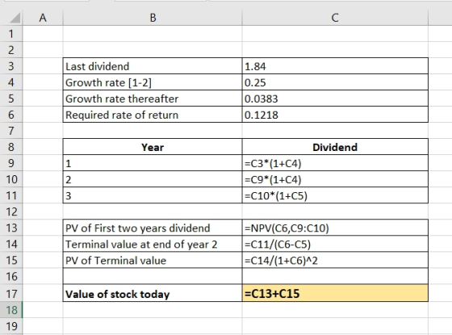Viewport: 452px width, 335px height.
Task: Click the formula =C10*(1+C5)
Action: (335, 195)
